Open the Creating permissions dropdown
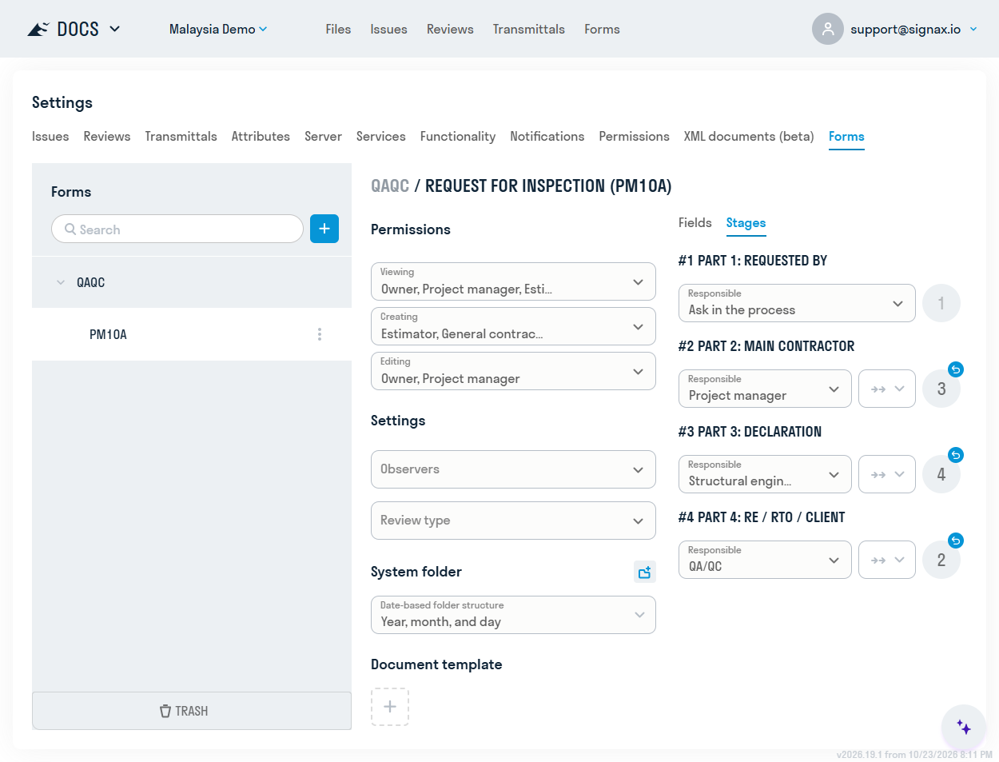The image size is (999, 762). coord(513,326)
